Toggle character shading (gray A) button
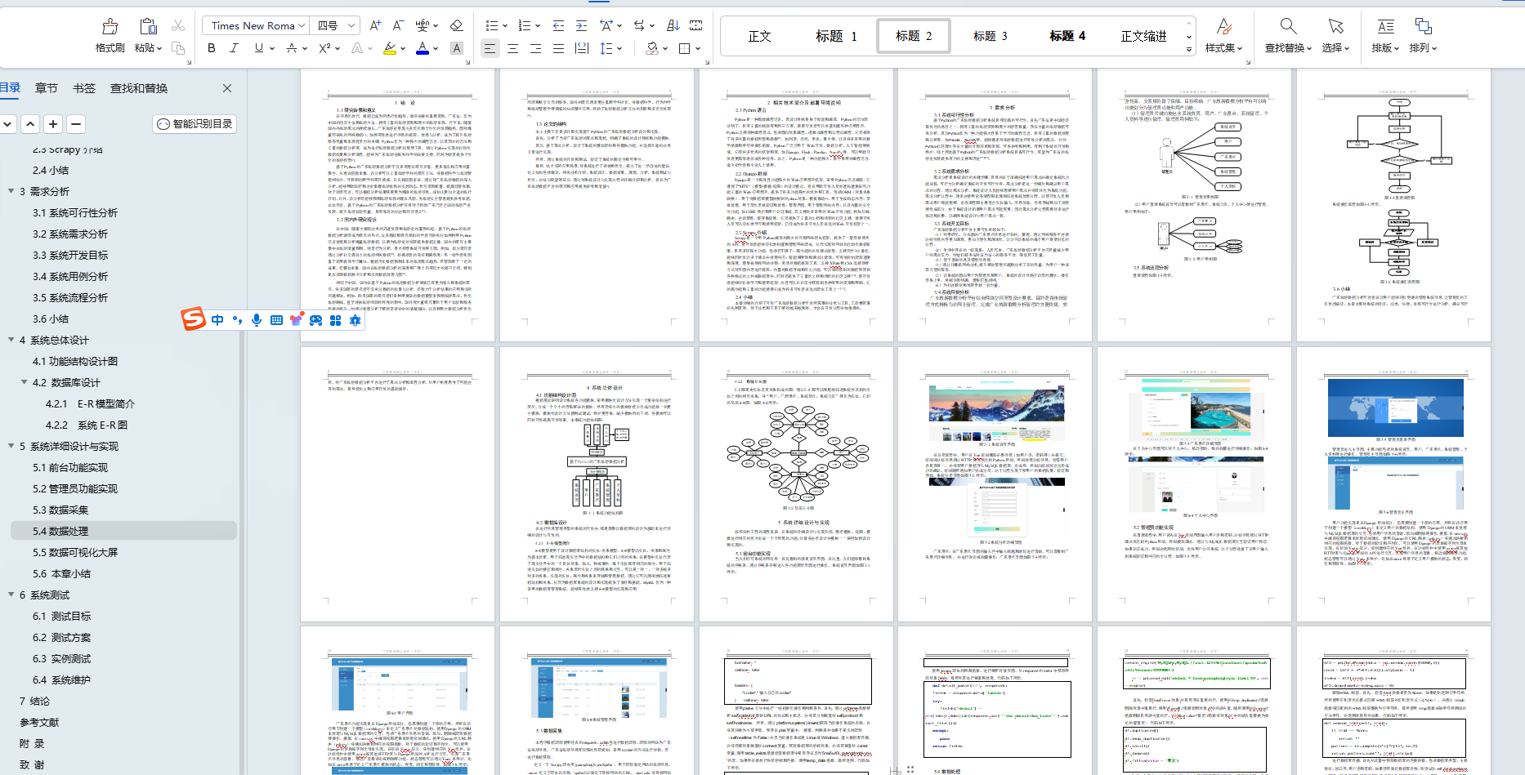 click(457, 48)
